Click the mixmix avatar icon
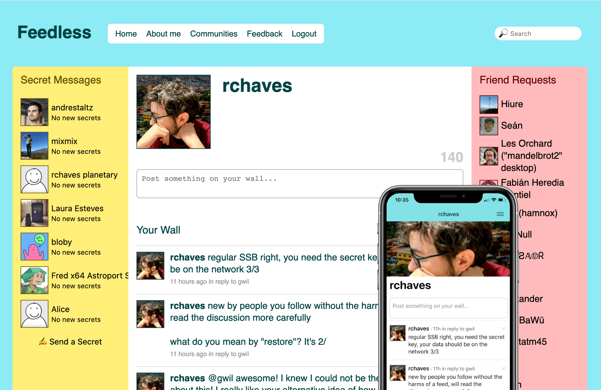Screen dimensions: 601x390 point(34,145)
